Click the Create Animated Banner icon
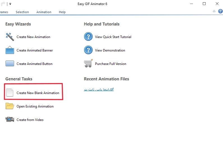Viewport: 223px width, 156px height. pyautogui.click(x=10, y=50)
